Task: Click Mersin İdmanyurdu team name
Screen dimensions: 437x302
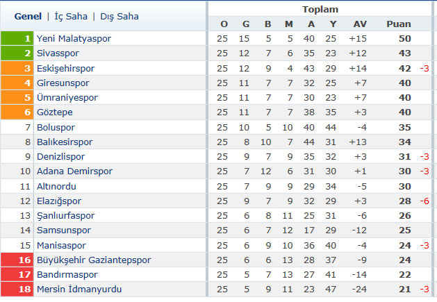Action: (x=79, y=289)
